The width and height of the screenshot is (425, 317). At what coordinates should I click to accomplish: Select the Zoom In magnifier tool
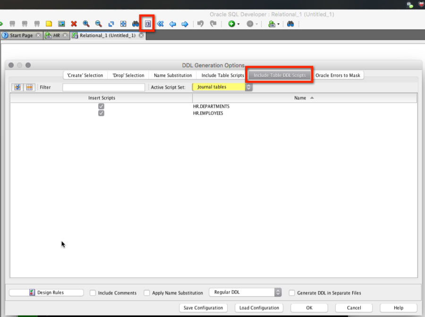(86, 24)
